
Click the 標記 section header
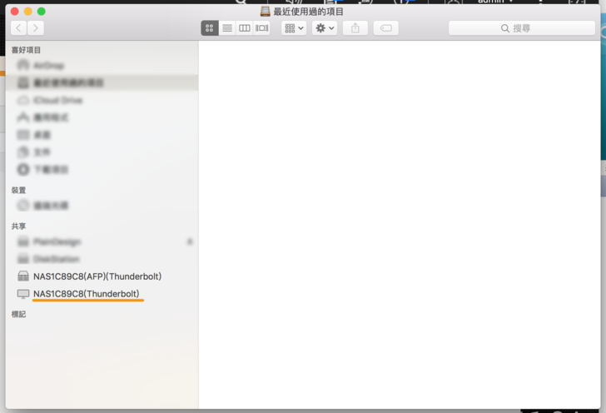pos(18,314)
